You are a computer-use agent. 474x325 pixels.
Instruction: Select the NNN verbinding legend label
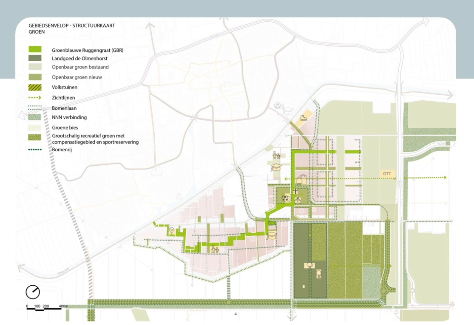point(69,117)
